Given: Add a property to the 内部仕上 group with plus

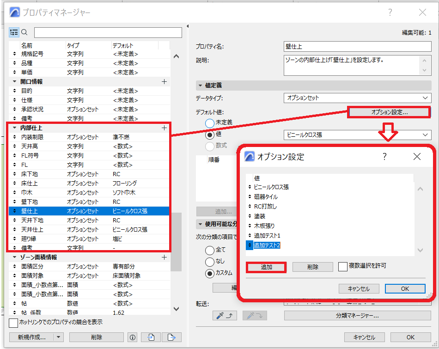Looking at the screenshot, I should point(165,128).
